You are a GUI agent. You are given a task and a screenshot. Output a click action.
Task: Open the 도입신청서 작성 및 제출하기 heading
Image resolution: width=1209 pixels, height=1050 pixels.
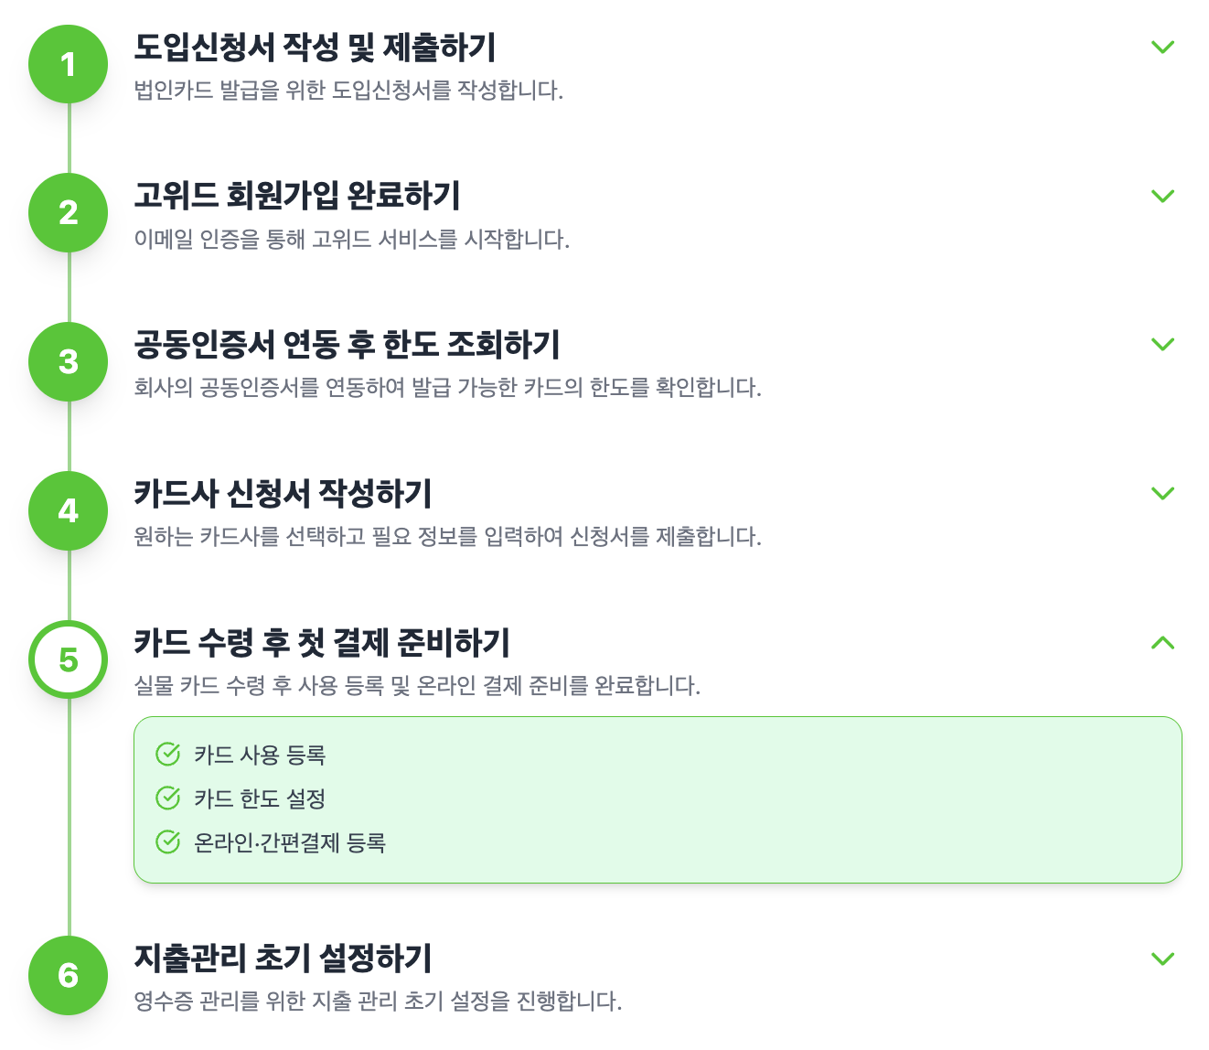(x=315, y=48)
